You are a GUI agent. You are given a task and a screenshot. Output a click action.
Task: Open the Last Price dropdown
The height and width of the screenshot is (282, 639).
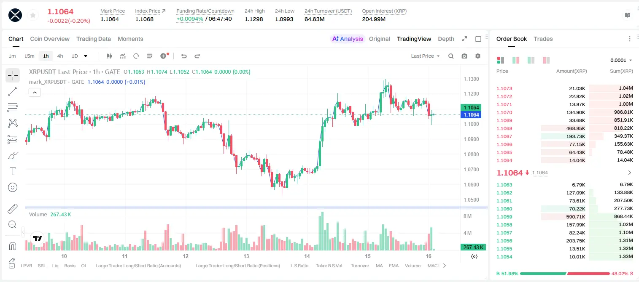[425, 56]
